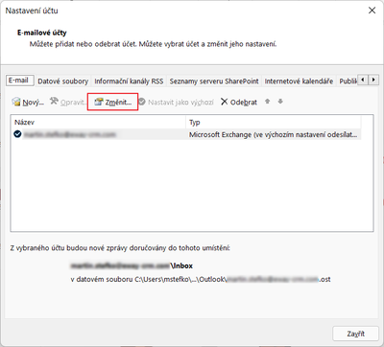
Task: Click the Opravit repair tools icon
Action: coord(54,102)
